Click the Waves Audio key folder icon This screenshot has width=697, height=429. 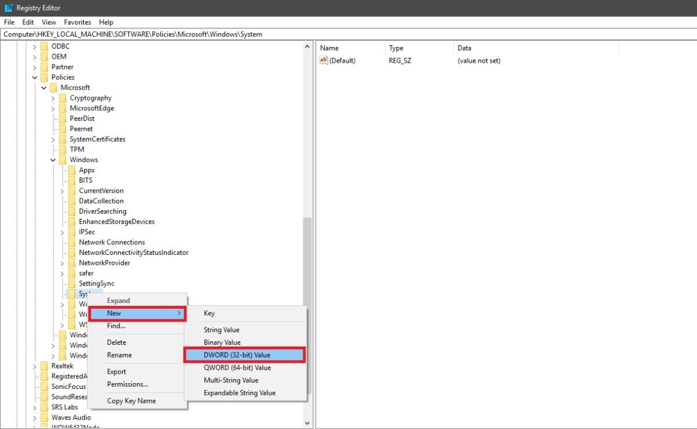[45, 417]
